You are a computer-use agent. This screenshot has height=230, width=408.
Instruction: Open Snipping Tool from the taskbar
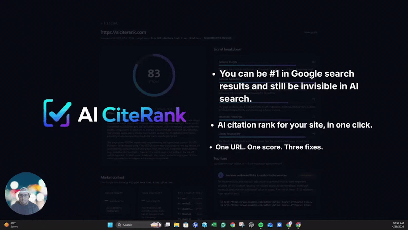click(242, 225)
